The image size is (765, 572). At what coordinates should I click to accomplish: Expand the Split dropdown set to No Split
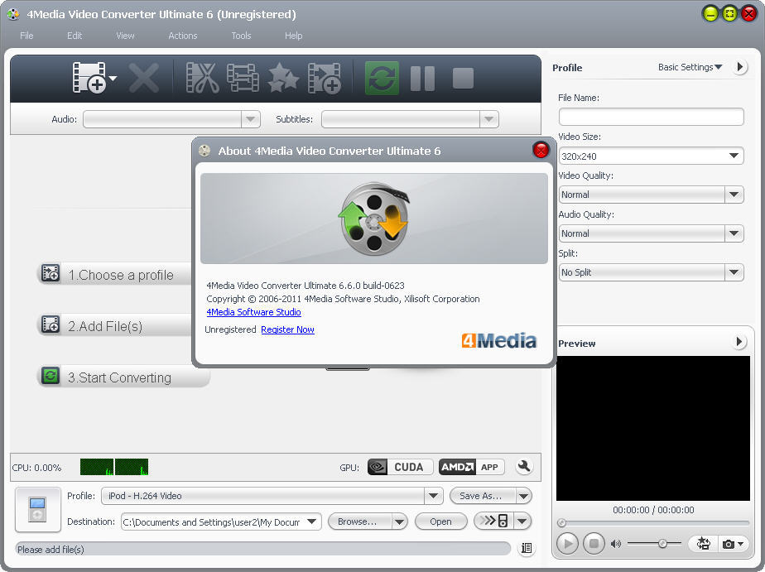(x=734, y=272)
